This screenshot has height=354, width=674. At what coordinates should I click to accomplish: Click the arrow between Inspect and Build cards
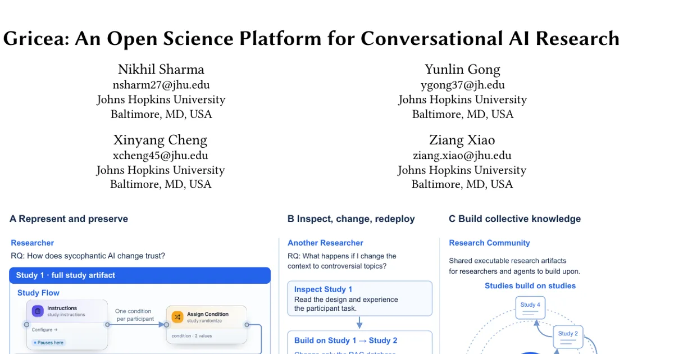[359, 323]
